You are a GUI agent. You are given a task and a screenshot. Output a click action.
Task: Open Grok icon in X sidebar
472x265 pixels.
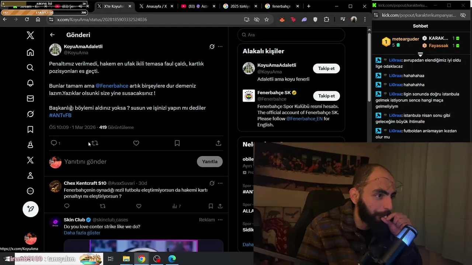[x=30, y=114]
